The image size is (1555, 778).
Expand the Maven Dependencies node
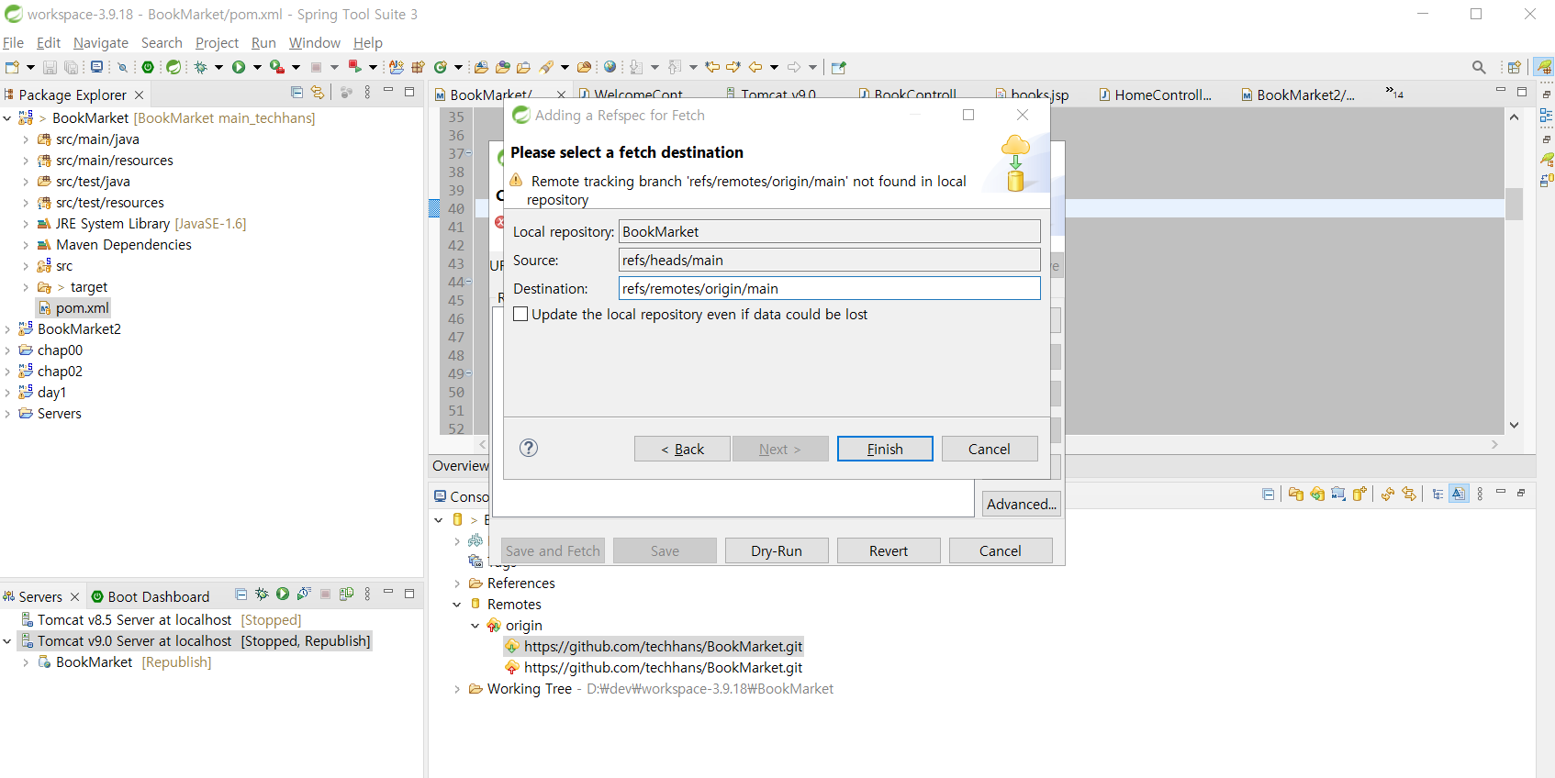click(x=26, y=245)
